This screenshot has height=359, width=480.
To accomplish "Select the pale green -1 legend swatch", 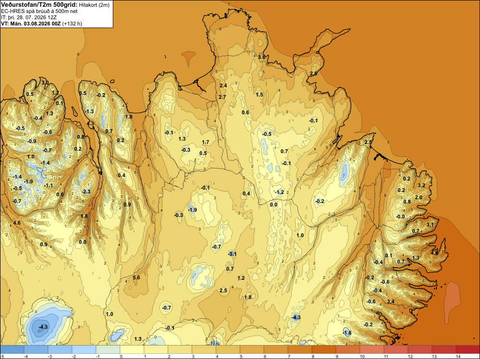I will click(108, 349).
